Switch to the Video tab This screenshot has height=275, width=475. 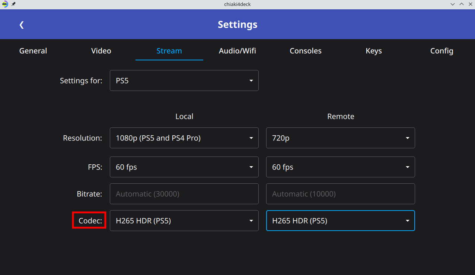click(x=101, y=51)
